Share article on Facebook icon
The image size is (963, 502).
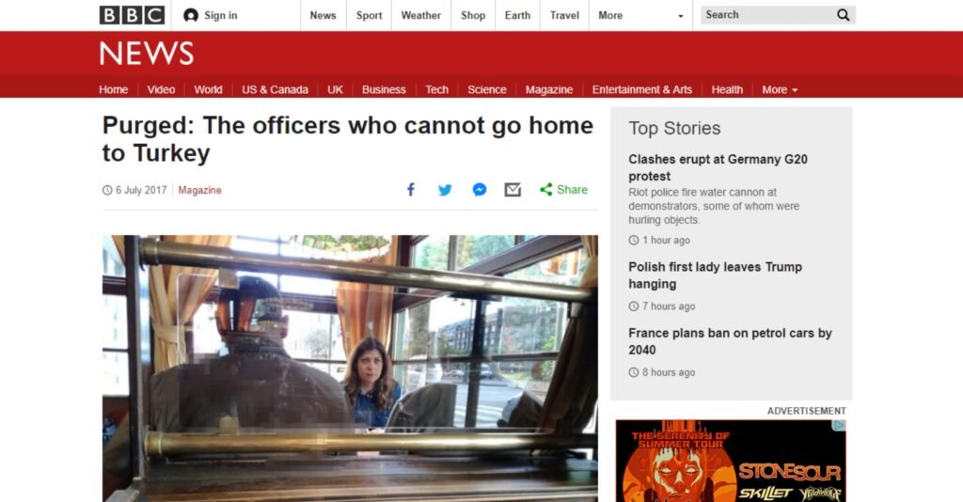point(411,190)
